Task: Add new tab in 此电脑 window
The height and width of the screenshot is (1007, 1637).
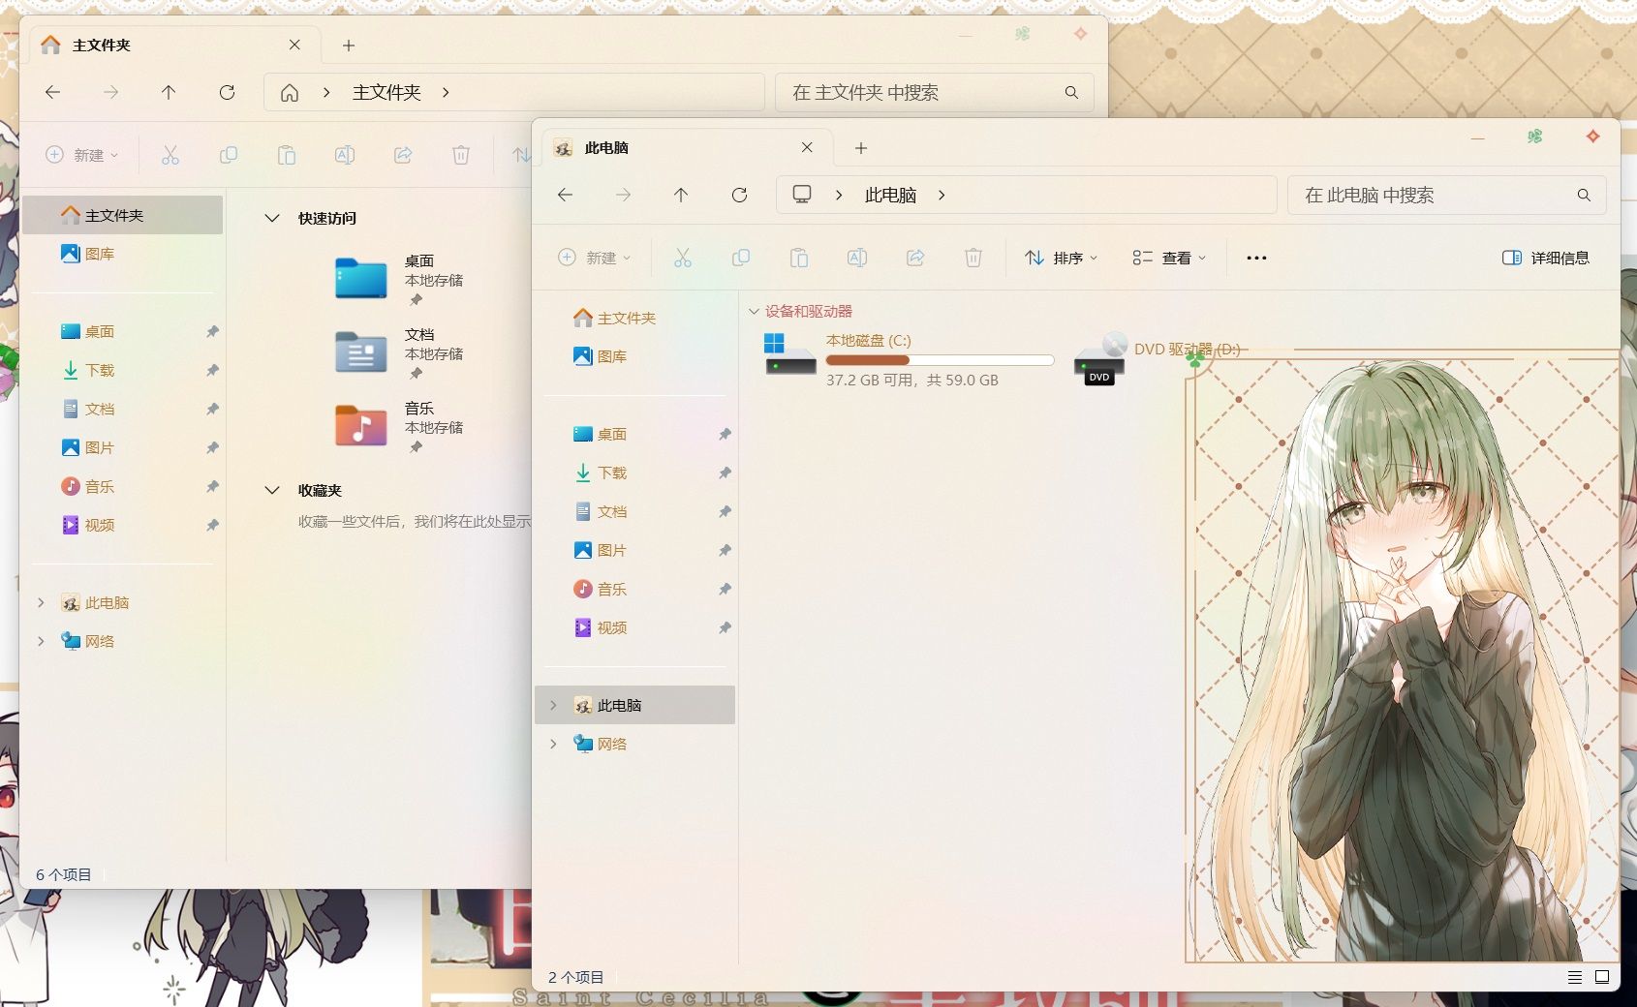Action: [x=861, y=148]
